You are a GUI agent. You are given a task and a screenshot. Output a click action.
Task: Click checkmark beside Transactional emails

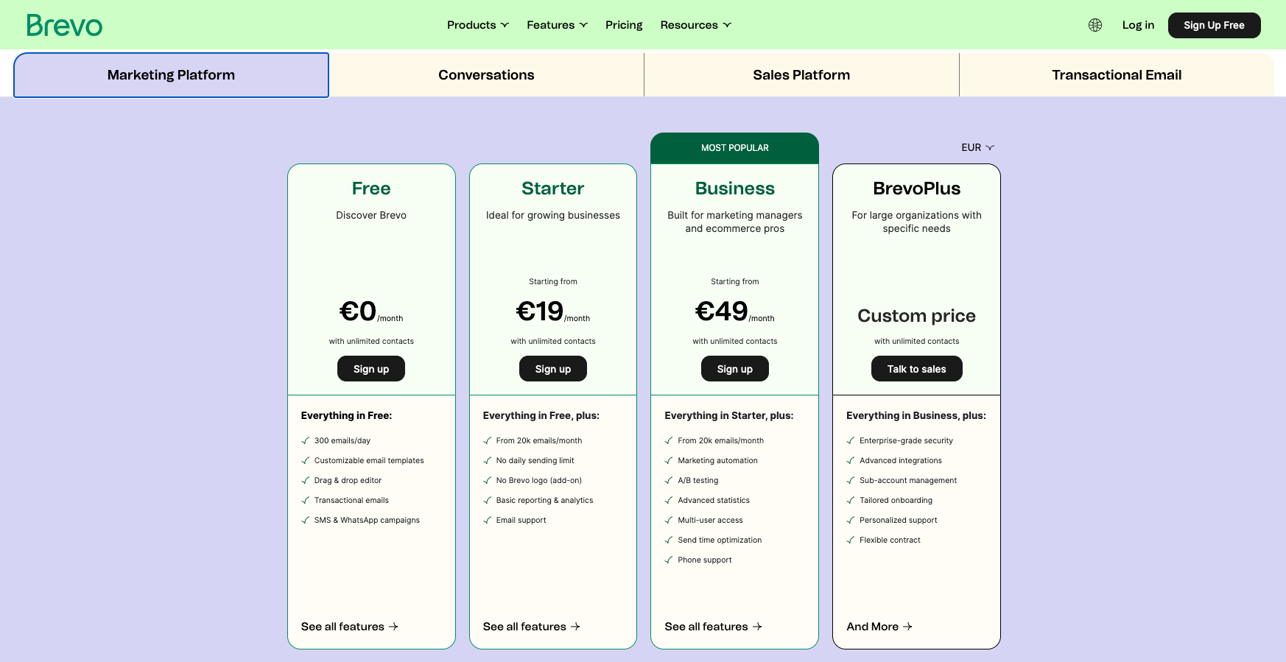tap(305, 500)
